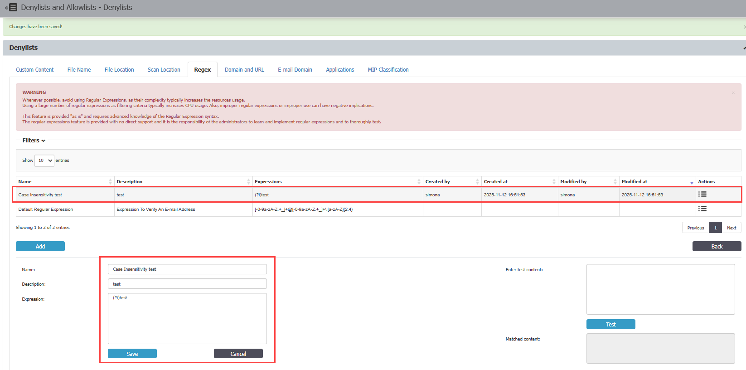The width and height of the screenshot is (746, 370).
Task: Sort table by Description column
Action: pyautogui.click(x=183, y=181)
